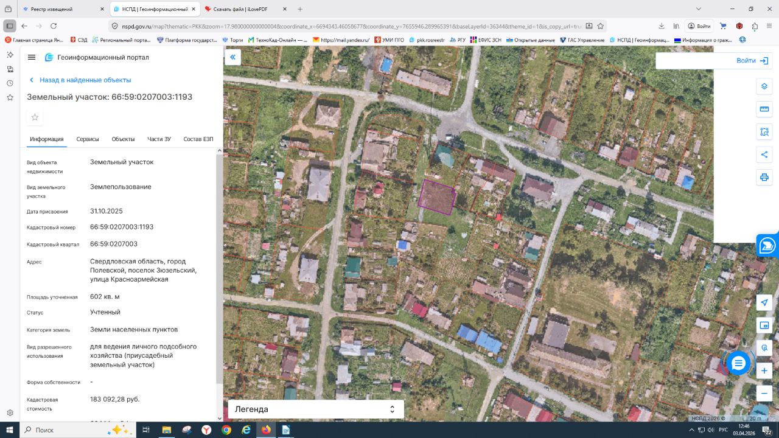Viewport: 779px width, 438px height.
Task: Close the НСПД Геоинформационный browser tab
Action: click(192, 9)
